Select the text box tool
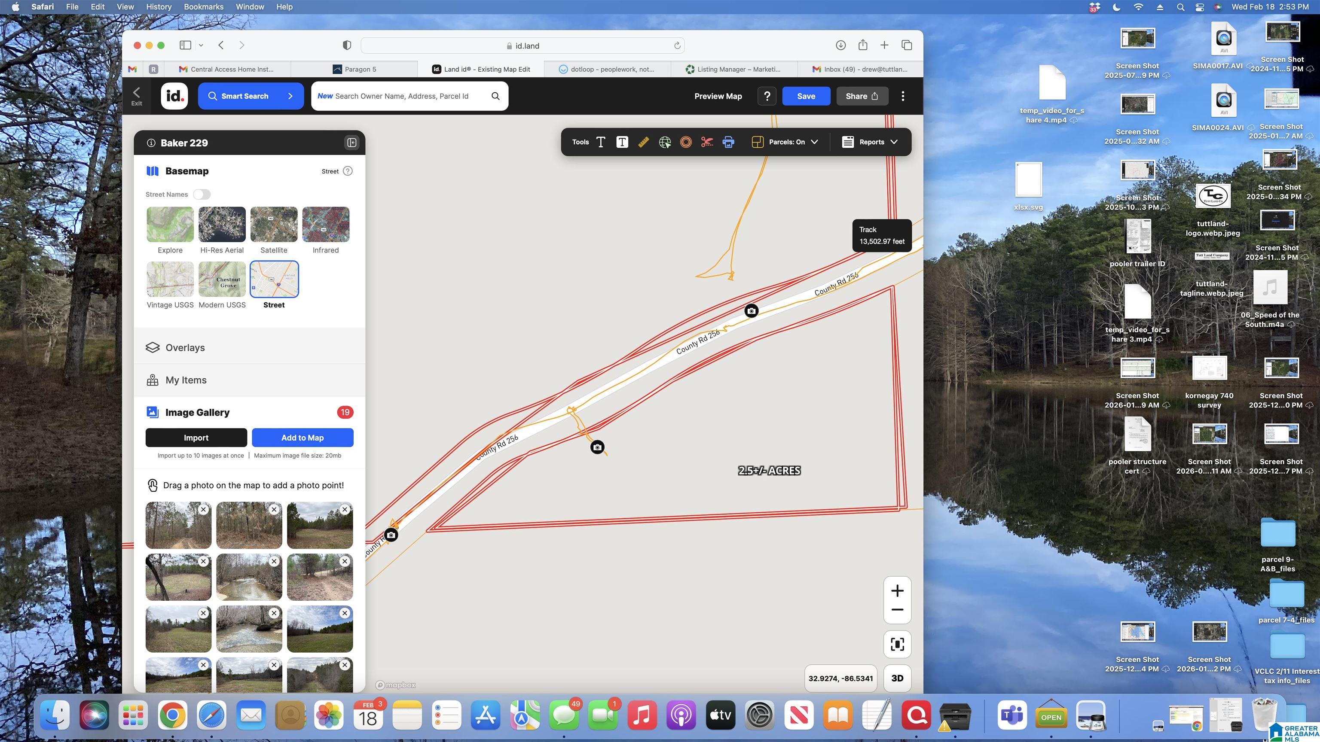This screenshot has width=1320, height=742. pyautogui.click(x=622, y=142)
